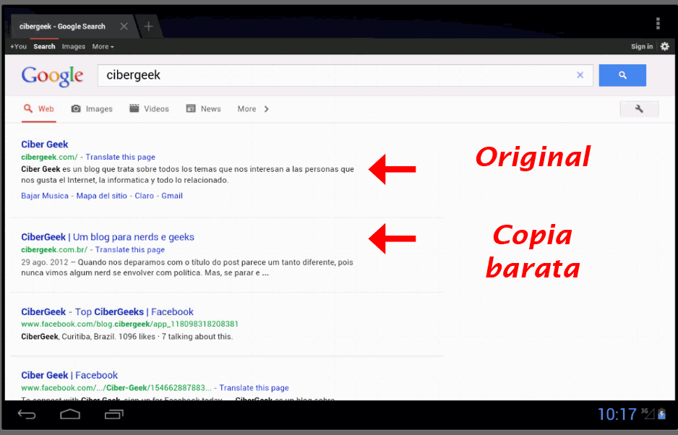
Task: Tap the Android home button
Action: [x=69, y=414]
